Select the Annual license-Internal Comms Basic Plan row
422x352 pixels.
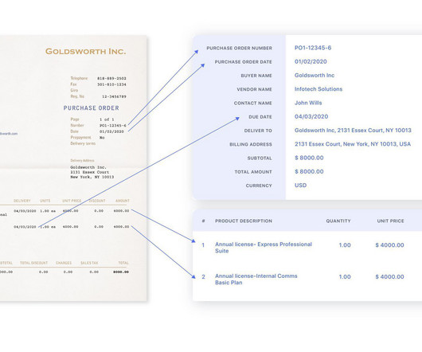coord(307,280)
